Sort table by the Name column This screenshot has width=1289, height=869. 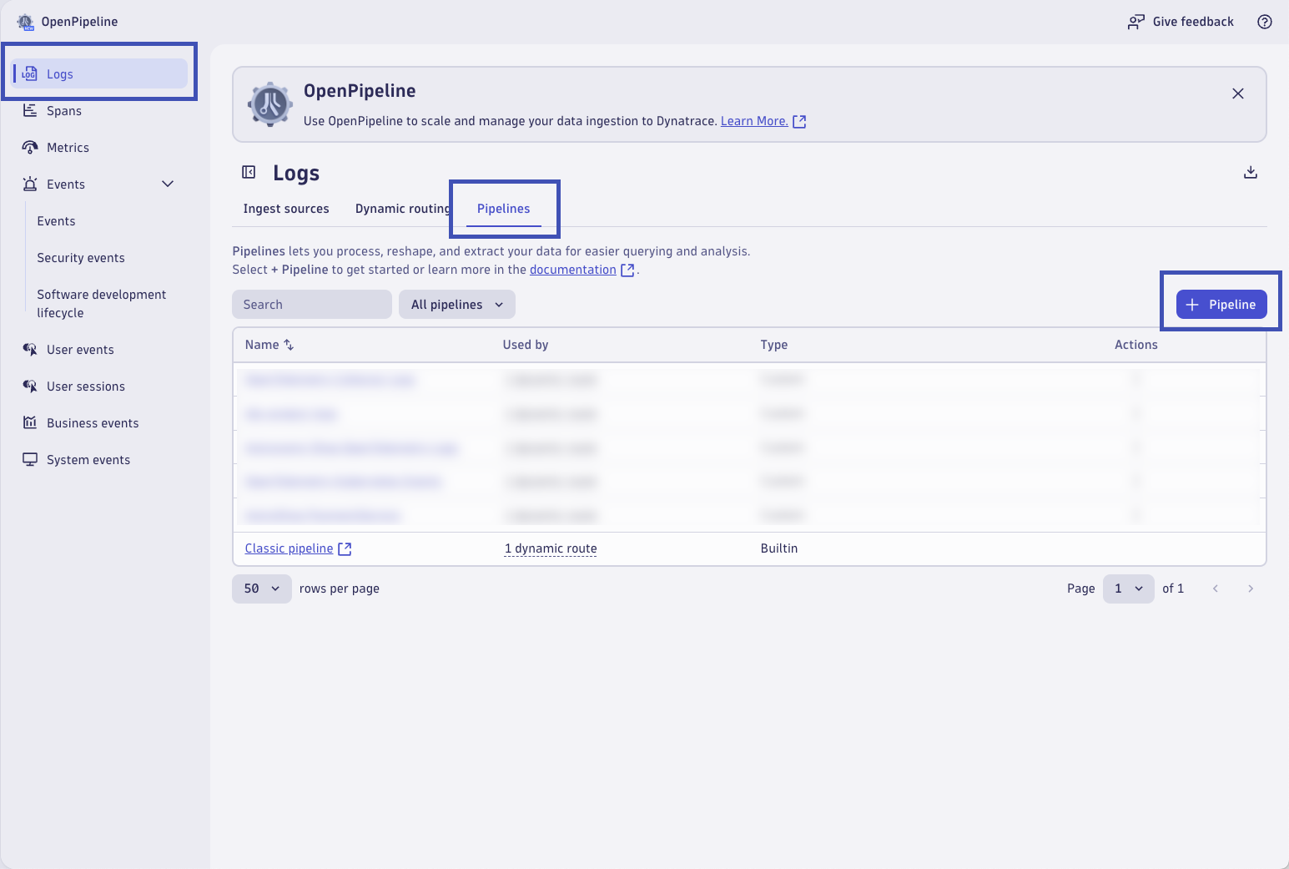click(x=269, y=345)
